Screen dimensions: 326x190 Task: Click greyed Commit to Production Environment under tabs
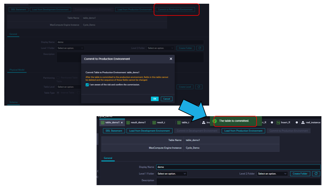coord(289,131)
